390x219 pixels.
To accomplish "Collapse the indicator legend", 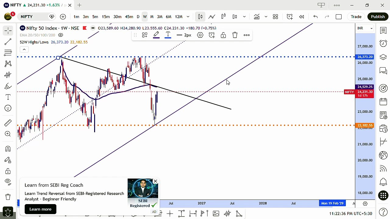I will [24, 49].
